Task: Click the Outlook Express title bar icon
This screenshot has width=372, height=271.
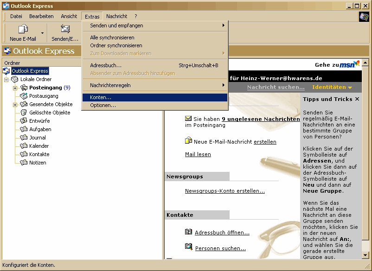Action: (x=6, y=6)
